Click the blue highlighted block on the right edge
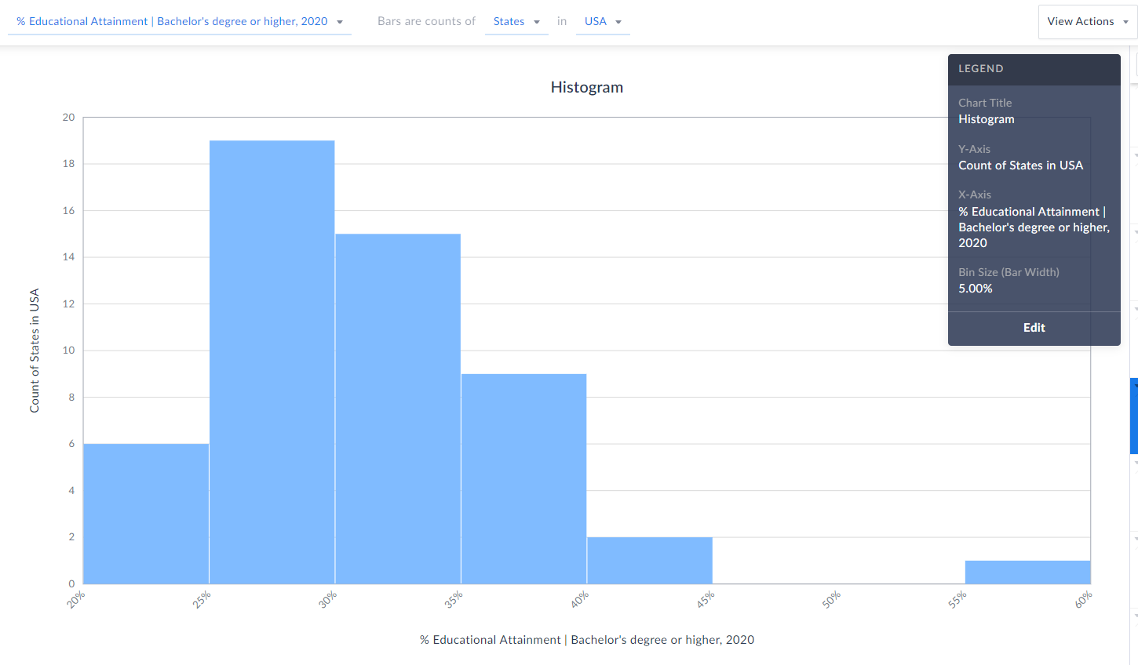Viewport: 1138px width, 665px height. (x=1134, y=416)
